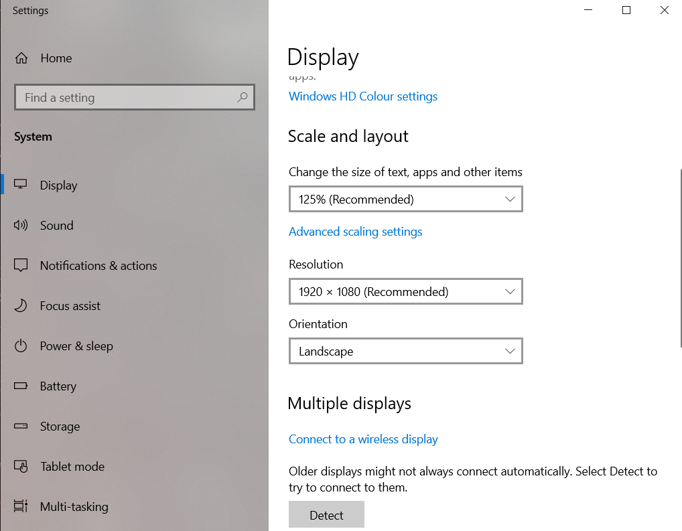This screenshot has height=531, width=682.
Task: Click the Notifications speech-bubble icon
Action: click(21, 265)
